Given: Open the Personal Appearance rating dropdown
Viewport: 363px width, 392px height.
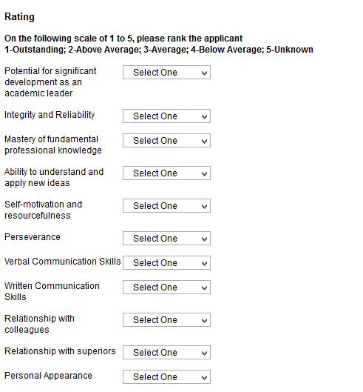Looking at the screenshot, I should (166, 376).
